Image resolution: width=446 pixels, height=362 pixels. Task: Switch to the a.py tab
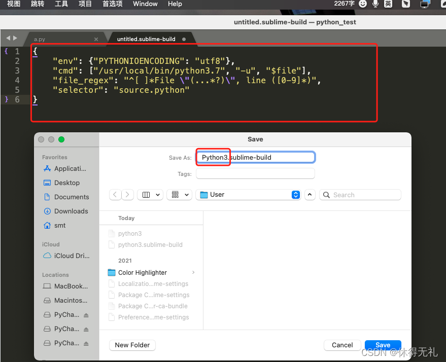click(39, 38)
